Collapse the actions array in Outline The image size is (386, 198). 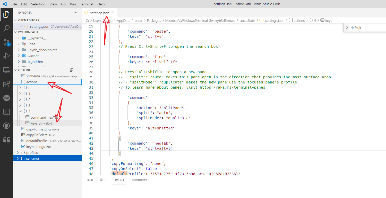(x=18, y=82)
